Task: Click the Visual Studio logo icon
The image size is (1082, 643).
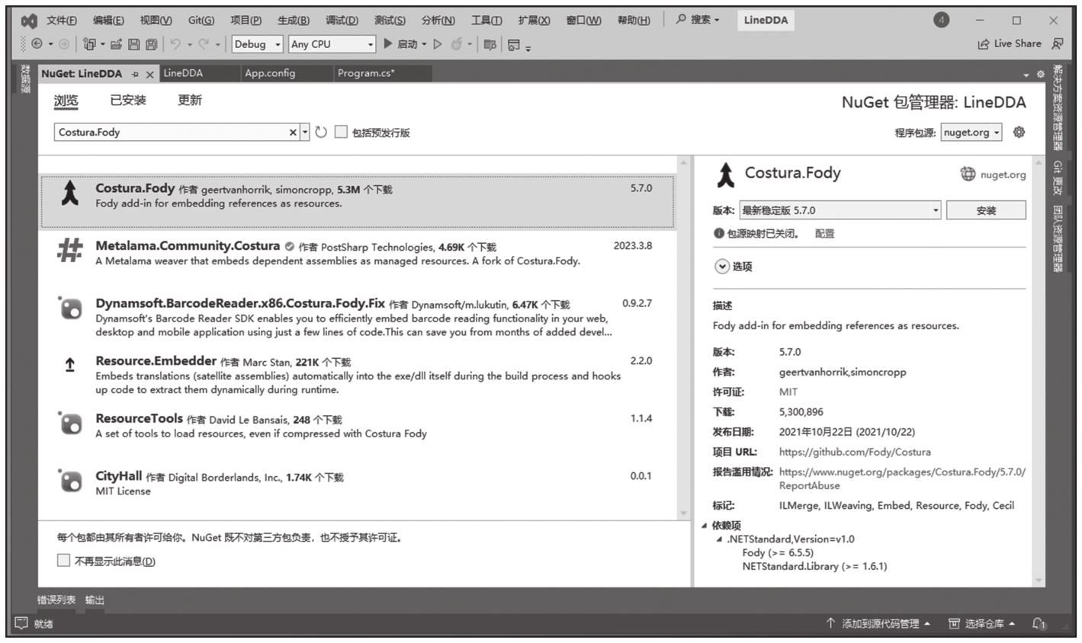Action: pyautogui.click(x=29, y=21)
